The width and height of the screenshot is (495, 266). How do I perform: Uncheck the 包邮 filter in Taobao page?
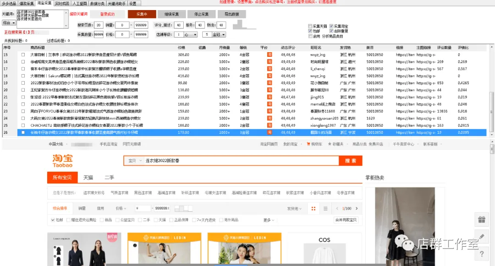[x=53, y=220]
